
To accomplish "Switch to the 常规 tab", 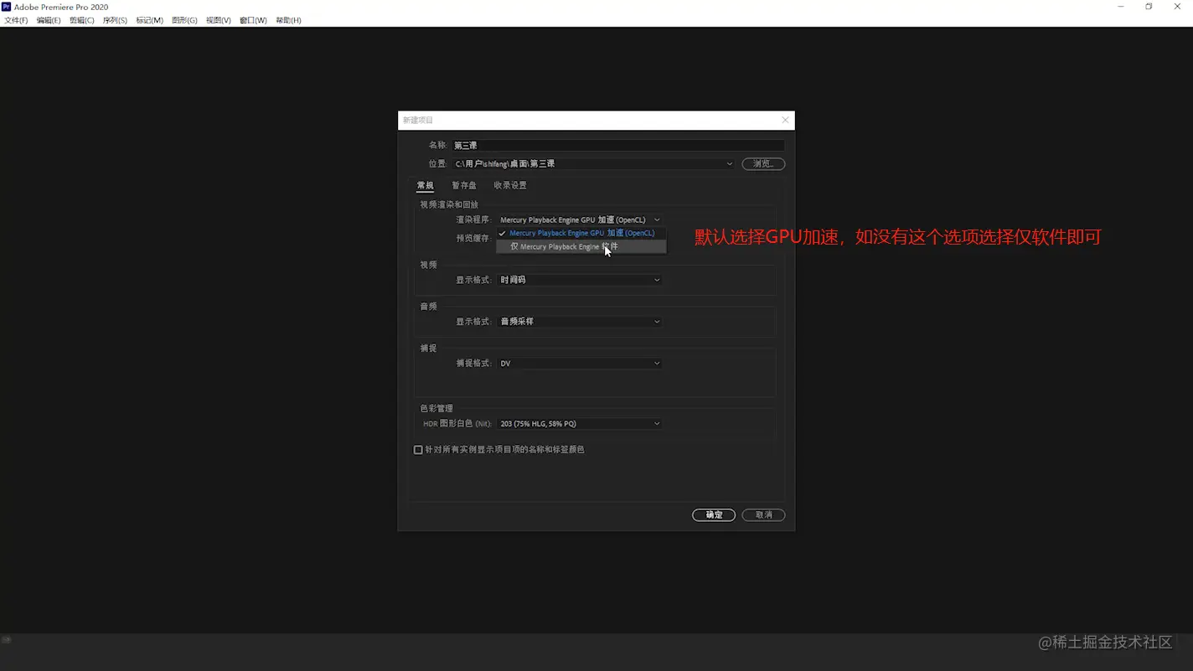I will (x=426, y=185).
